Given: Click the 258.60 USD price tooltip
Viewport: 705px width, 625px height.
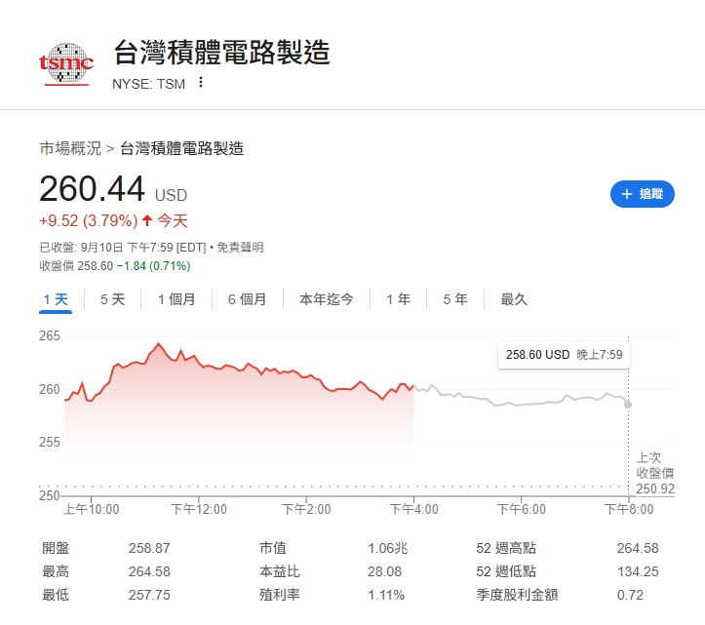Looking at the screenshot, I should point(563,355).
